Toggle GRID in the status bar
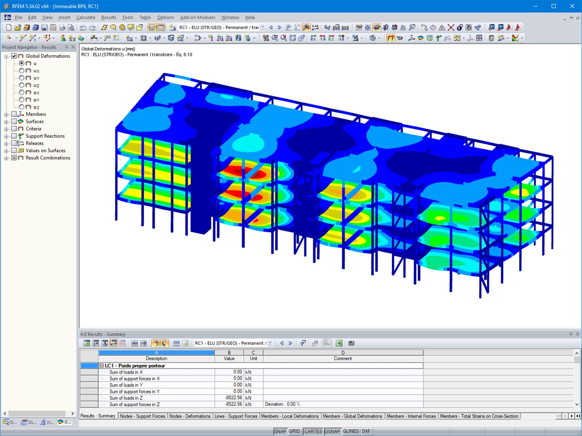This screenshot has height=436, width=582. (294, 431)
